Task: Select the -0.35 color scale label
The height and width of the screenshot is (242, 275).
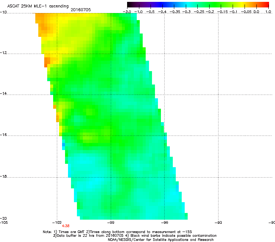Action: [175, 12]
